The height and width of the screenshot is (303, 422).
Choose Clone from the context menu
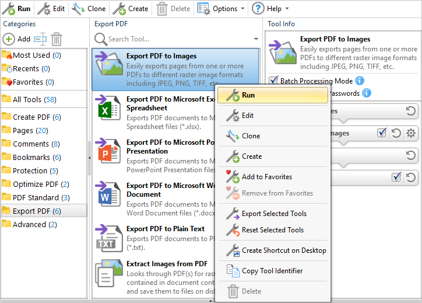273,136
